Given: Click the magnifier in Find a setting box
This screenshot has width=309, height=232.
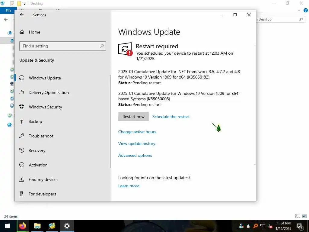Looking at the screenshot, I should point(102,46).
